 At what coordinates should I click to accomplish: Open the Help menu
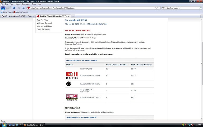[39, 4]
